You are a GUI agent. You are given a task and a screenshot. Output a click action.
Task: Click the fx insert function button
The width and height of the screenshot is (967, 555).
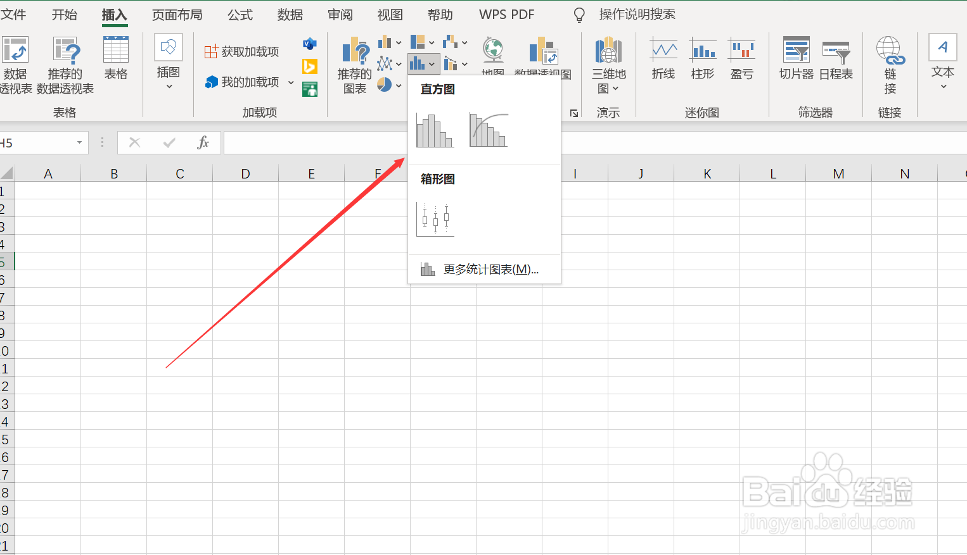203,142
